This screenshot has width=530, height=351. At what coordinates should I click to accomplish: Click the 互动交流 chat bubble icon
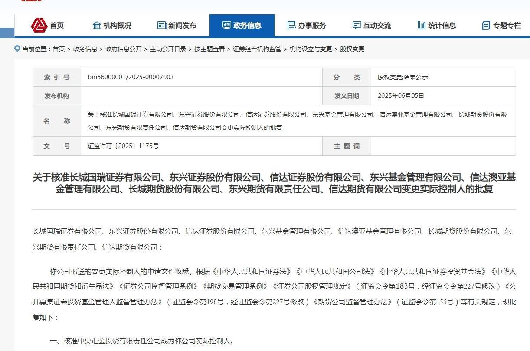click(x=357, y=25)
